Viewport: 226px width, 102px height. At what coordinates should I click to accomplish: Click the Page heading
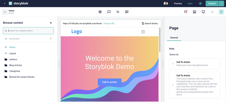tap(174, 28)
